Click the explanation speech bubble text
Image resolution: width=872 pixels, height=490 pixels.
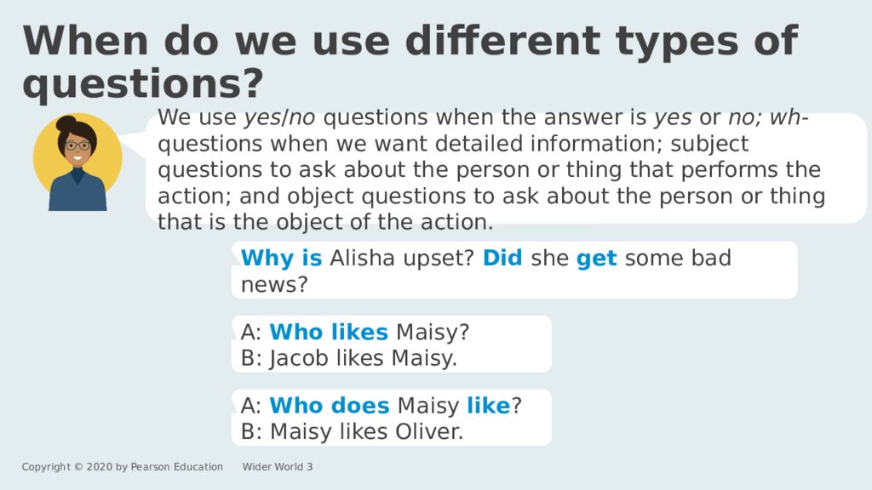click(491, 169)
